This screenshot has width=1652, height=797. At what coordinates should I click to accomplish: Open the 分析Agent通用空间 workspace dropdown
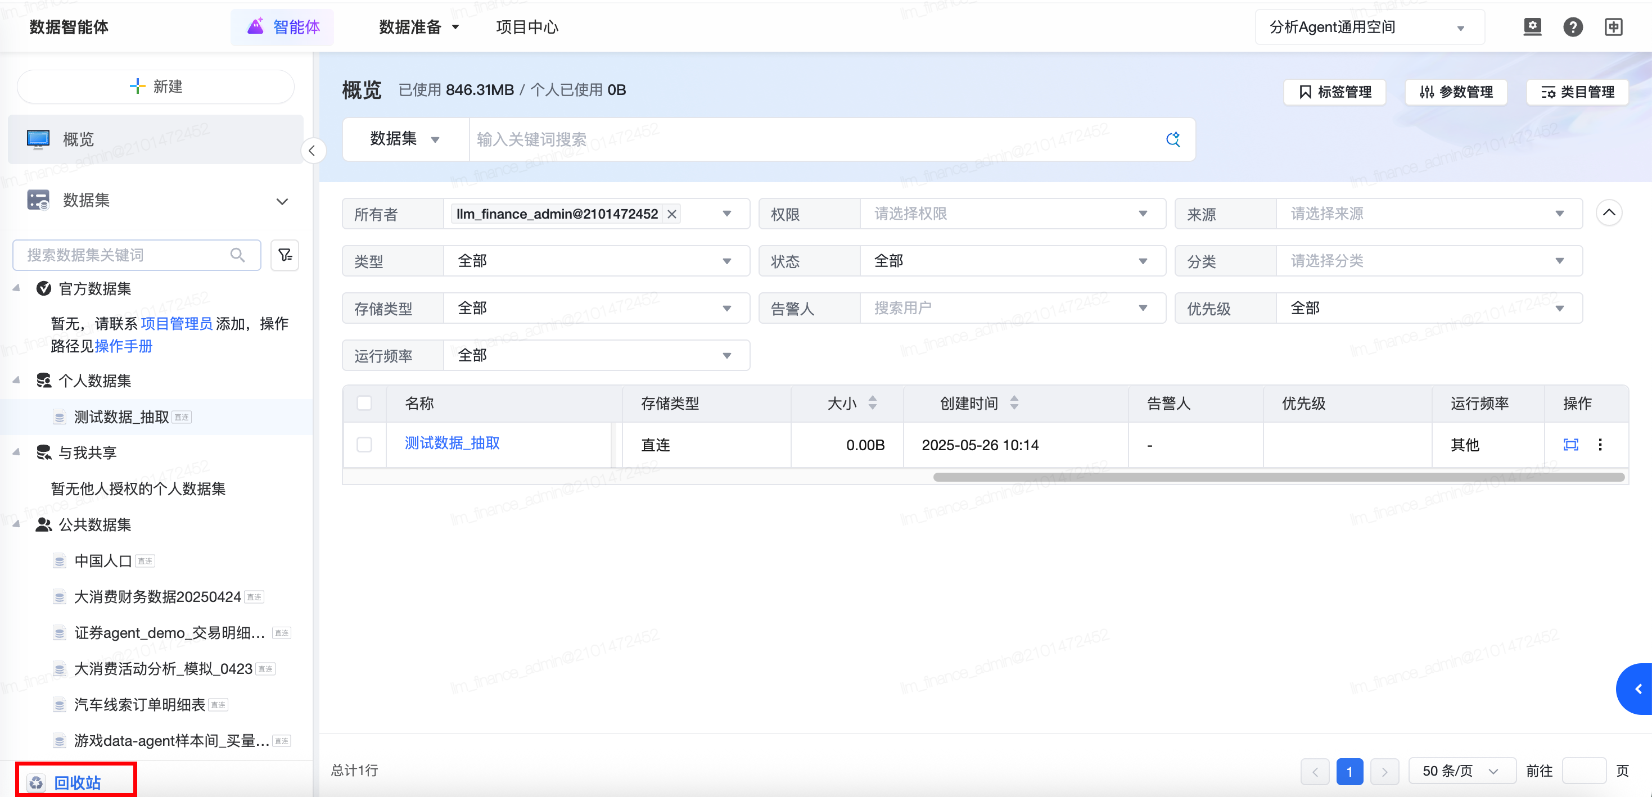(1370, 27)
